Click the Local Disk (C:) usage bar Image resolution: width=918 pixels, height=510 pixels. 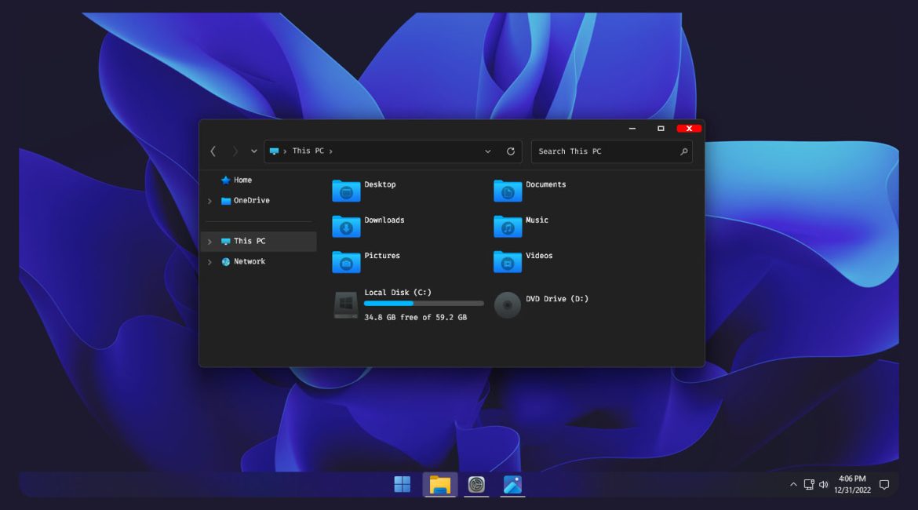click(424, 304)
